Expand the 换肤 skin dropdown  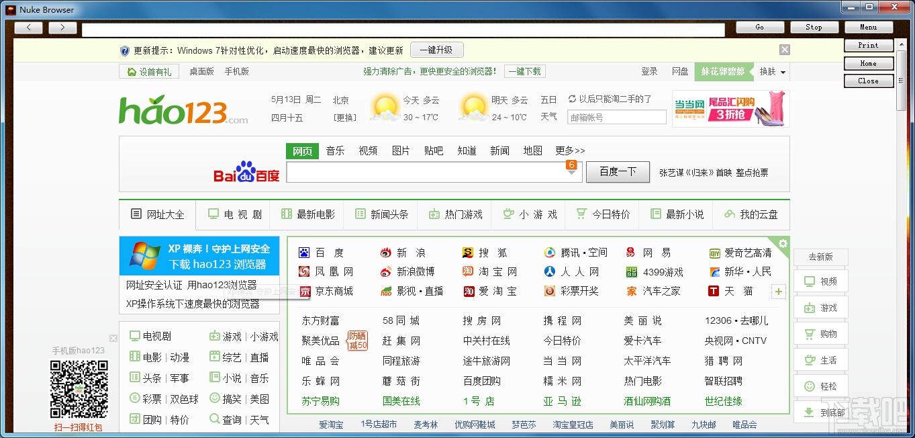(x=773, y=71)
